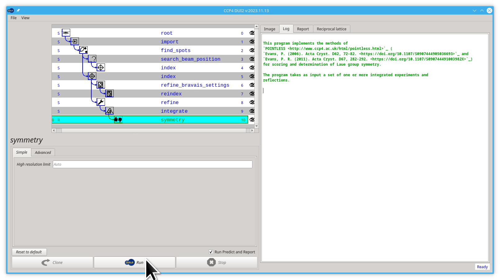Click the horizontal scroll right arrow
500x280 pixels.
(252, 130)
